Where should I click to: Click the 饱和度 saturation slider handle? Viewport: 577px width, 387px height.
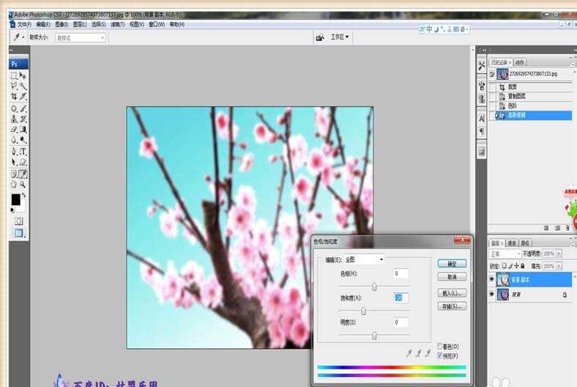click(x=363, y=312)
